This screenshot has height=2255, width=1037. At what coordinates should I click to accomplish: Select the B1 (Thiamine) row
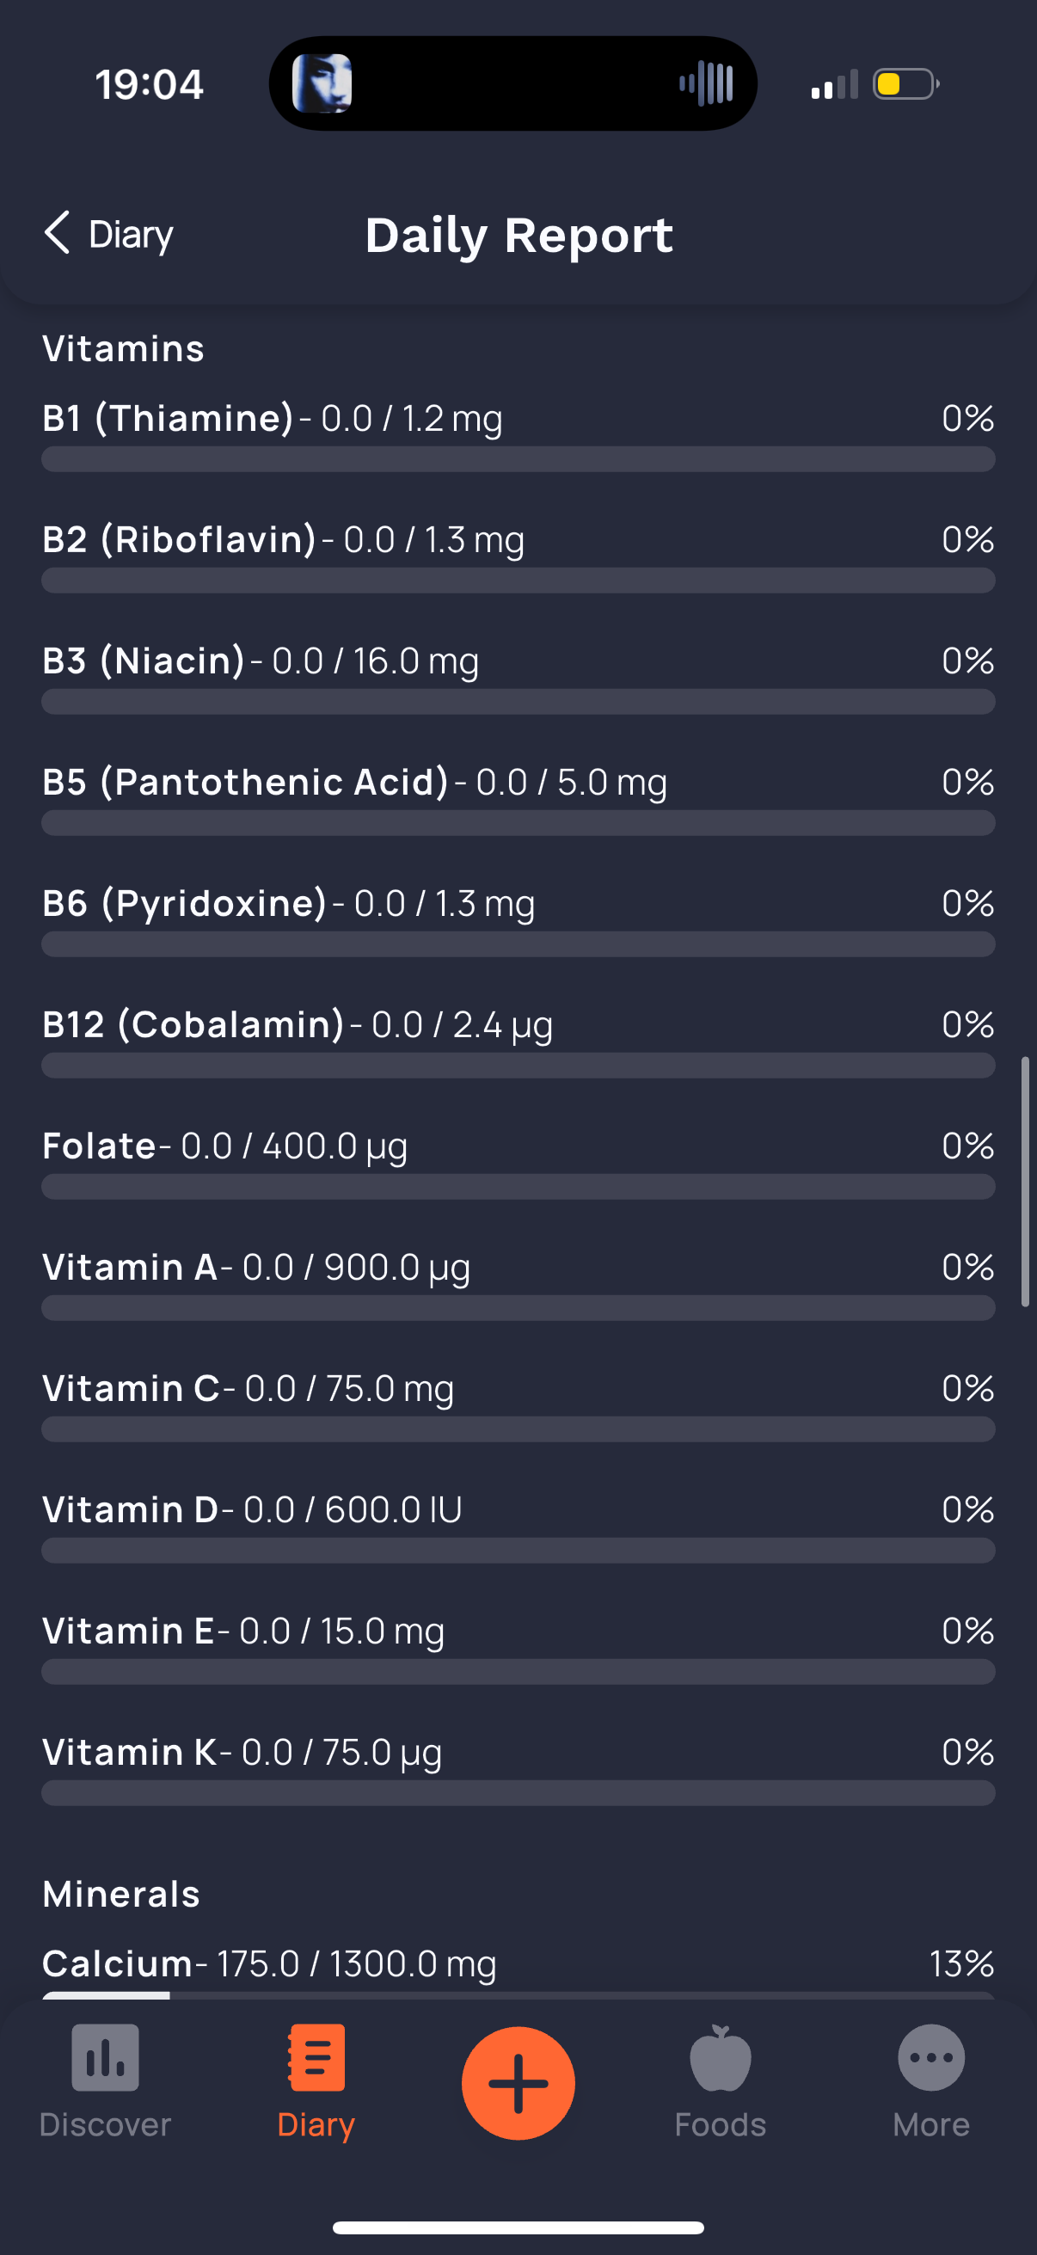tap(518, 435)
